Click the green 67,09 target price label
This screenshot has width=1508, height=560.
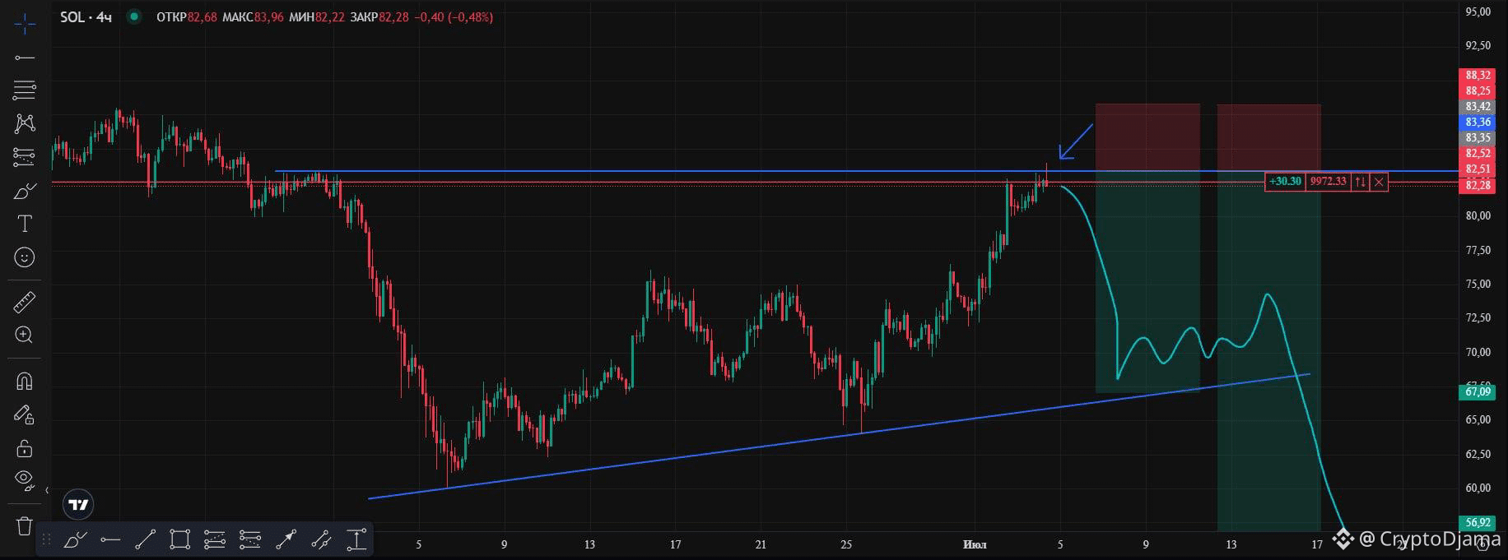[x=1478, y=392]
